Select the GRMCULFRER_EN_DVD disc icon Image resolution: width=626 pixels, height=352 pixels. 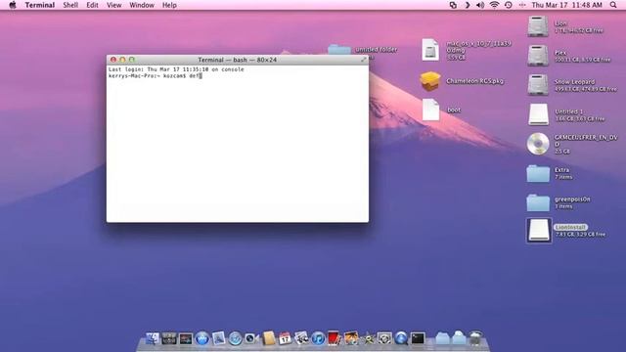(x=538, y=144)
